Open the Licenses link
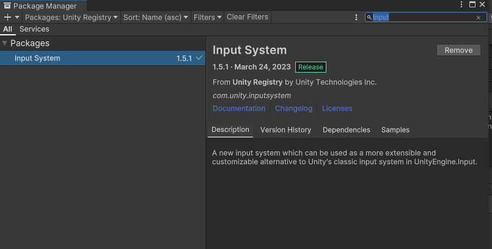Screen dimensions: 492x249 pyautogui.click(x=337, y=109)
